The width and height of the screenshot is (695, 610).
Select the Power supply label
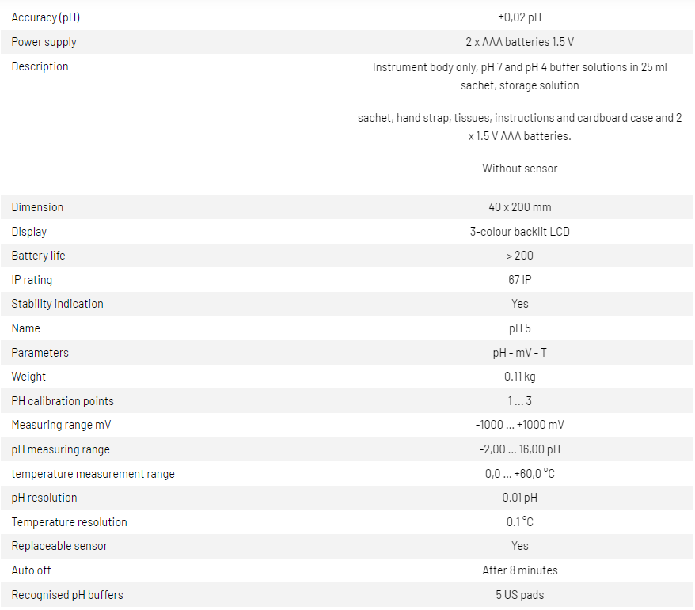(x=44, y=42)
